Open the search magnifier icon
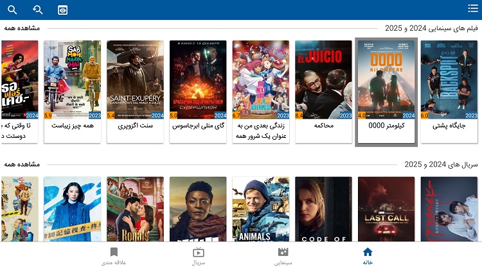The image size is (482, 270). 12,10
